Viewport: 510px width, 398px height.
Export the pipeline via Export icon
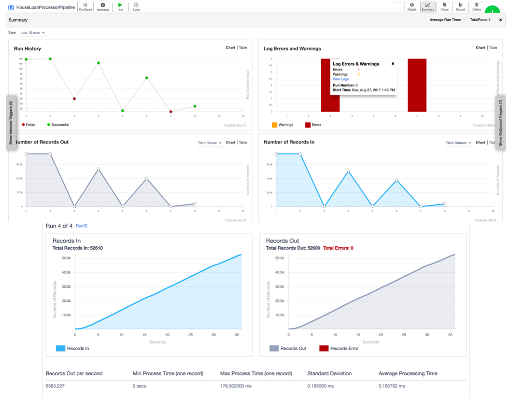[x=461, y=6]
